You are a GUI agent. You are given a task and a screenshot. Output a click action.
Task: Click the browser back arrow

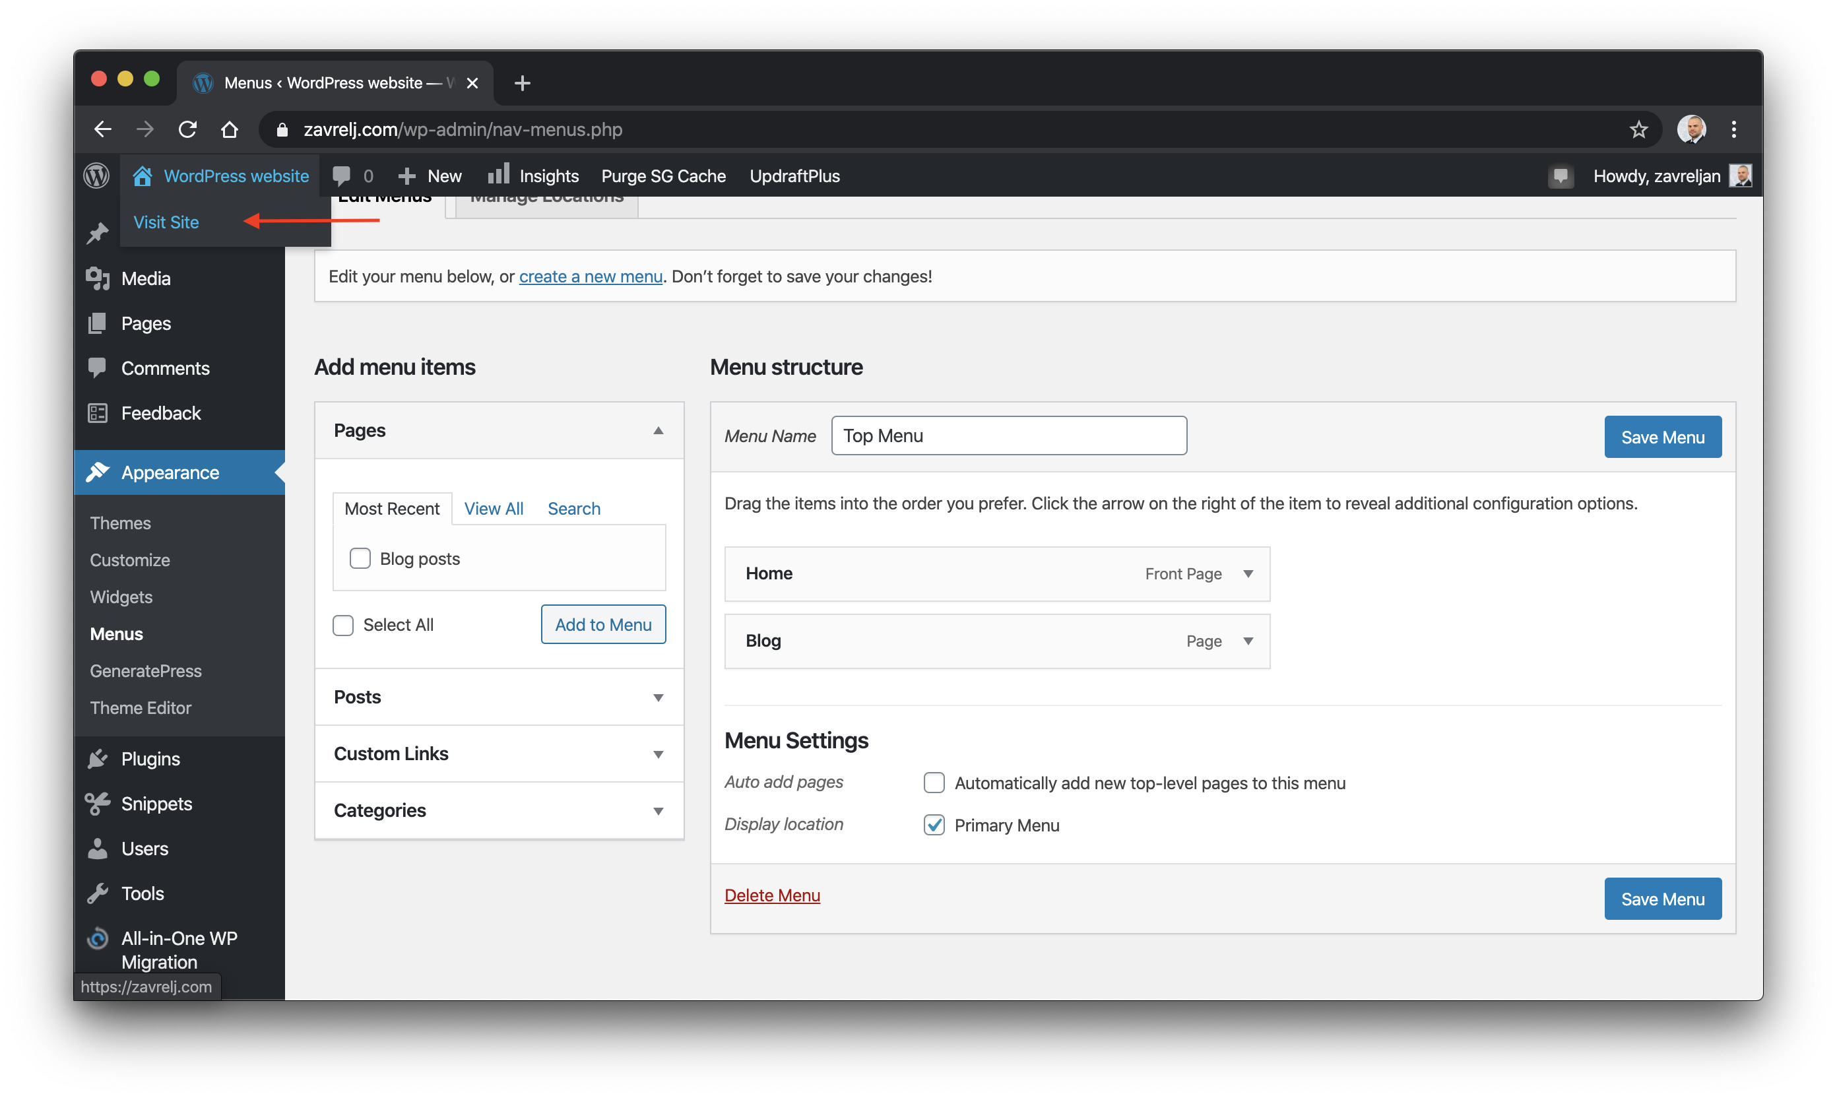[103, 129]
